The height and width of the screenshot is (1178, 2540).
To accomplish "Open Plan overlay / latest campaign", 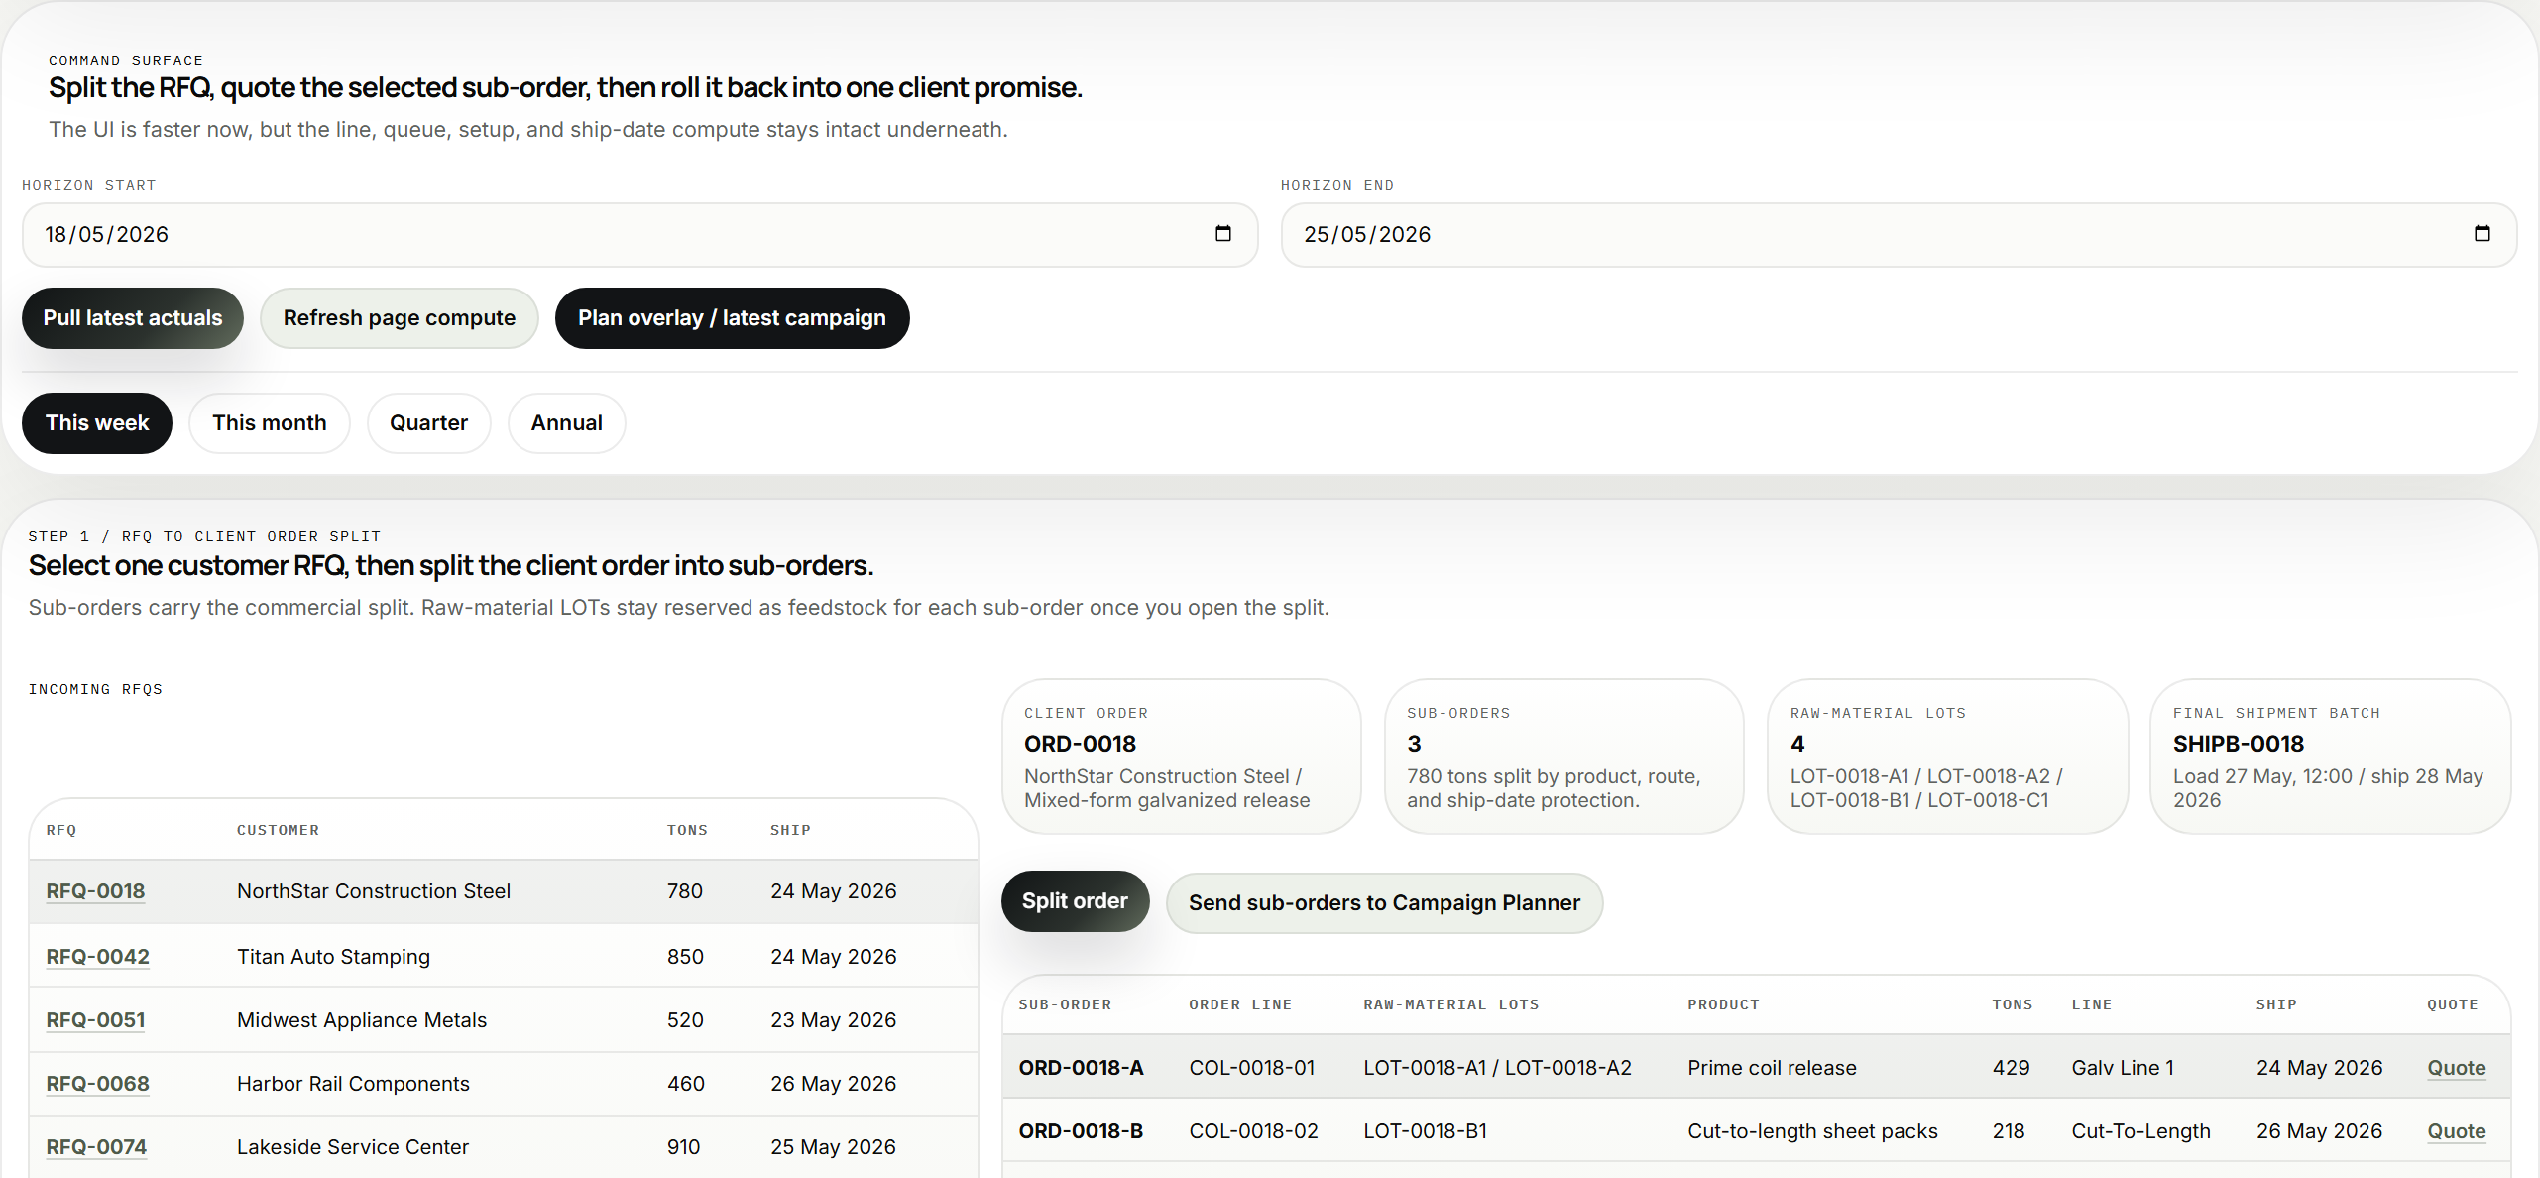I will coord(732,318).
